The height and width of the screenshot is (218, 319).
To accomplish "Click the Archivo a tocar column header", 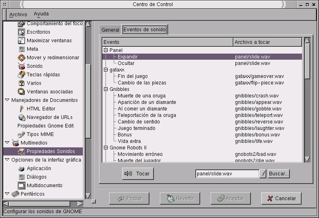I will [267, 42].
